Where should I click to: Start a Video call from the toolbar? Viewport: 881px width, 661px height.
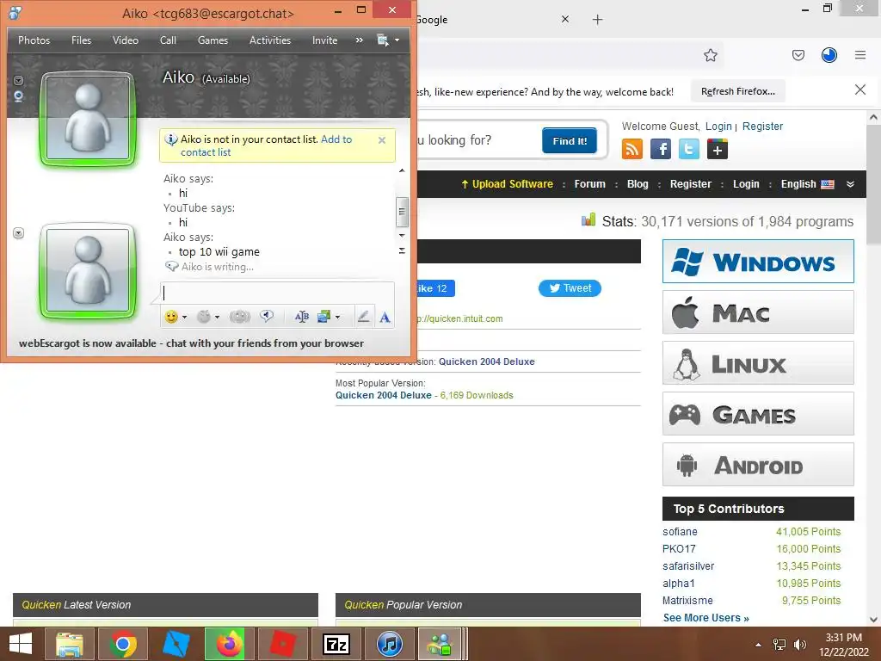point(126,40)
